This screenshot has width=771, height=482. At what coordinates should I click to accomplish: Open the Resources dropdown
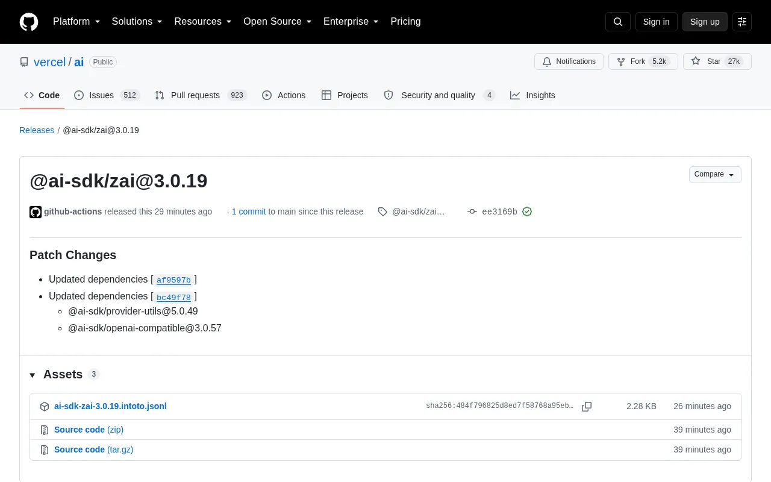click(x=203, y=22)
